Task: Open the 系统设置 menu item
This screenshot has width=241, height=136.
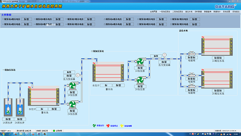Action: click(227, 12)
